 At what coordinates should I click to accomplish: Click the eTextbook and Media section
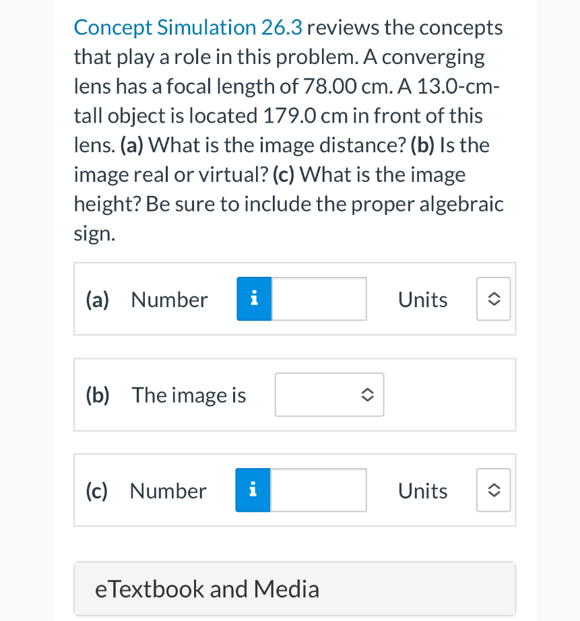tap(294, 588)
